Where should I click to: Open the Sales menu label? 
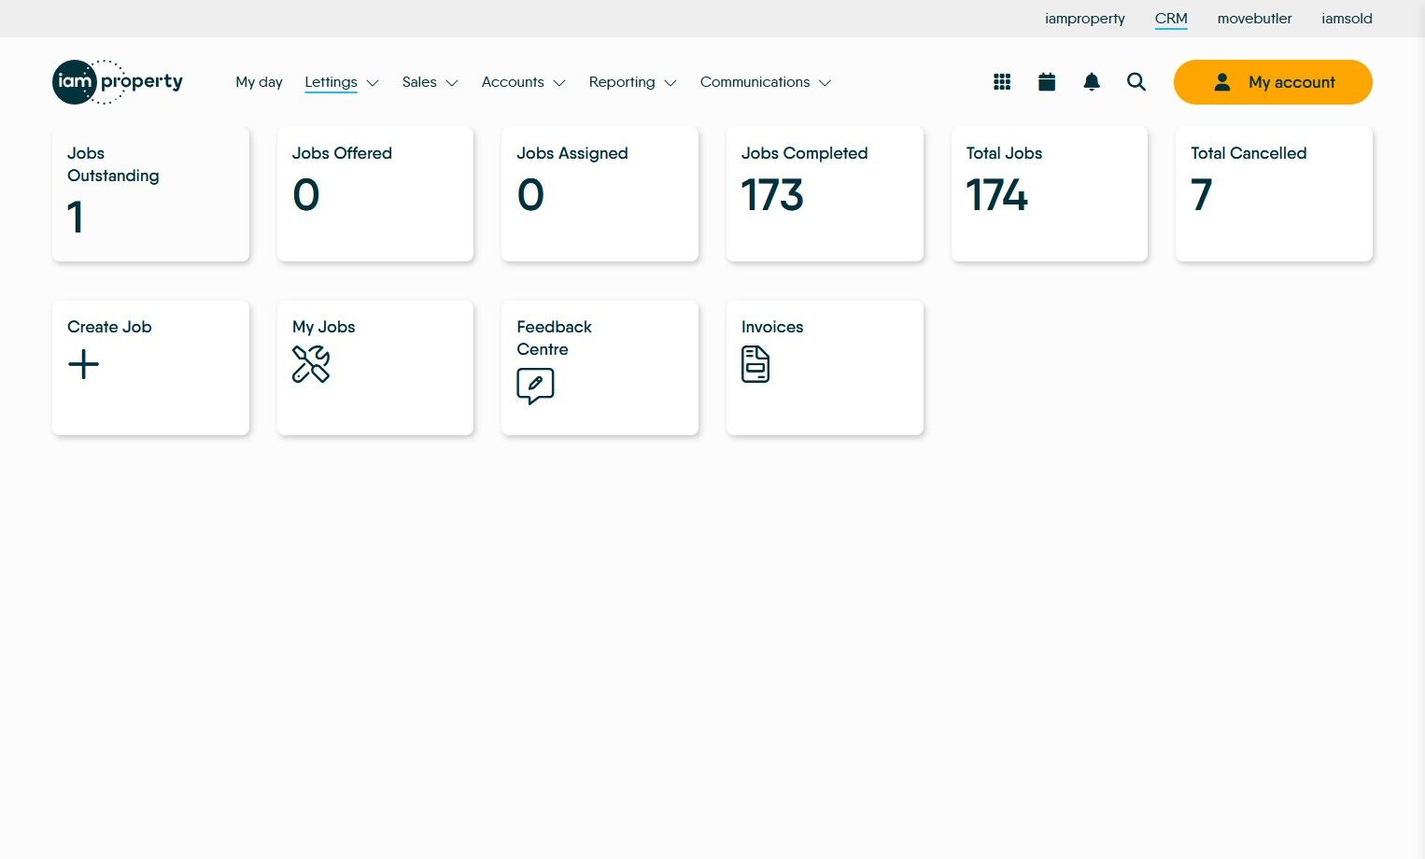point(419,82)
